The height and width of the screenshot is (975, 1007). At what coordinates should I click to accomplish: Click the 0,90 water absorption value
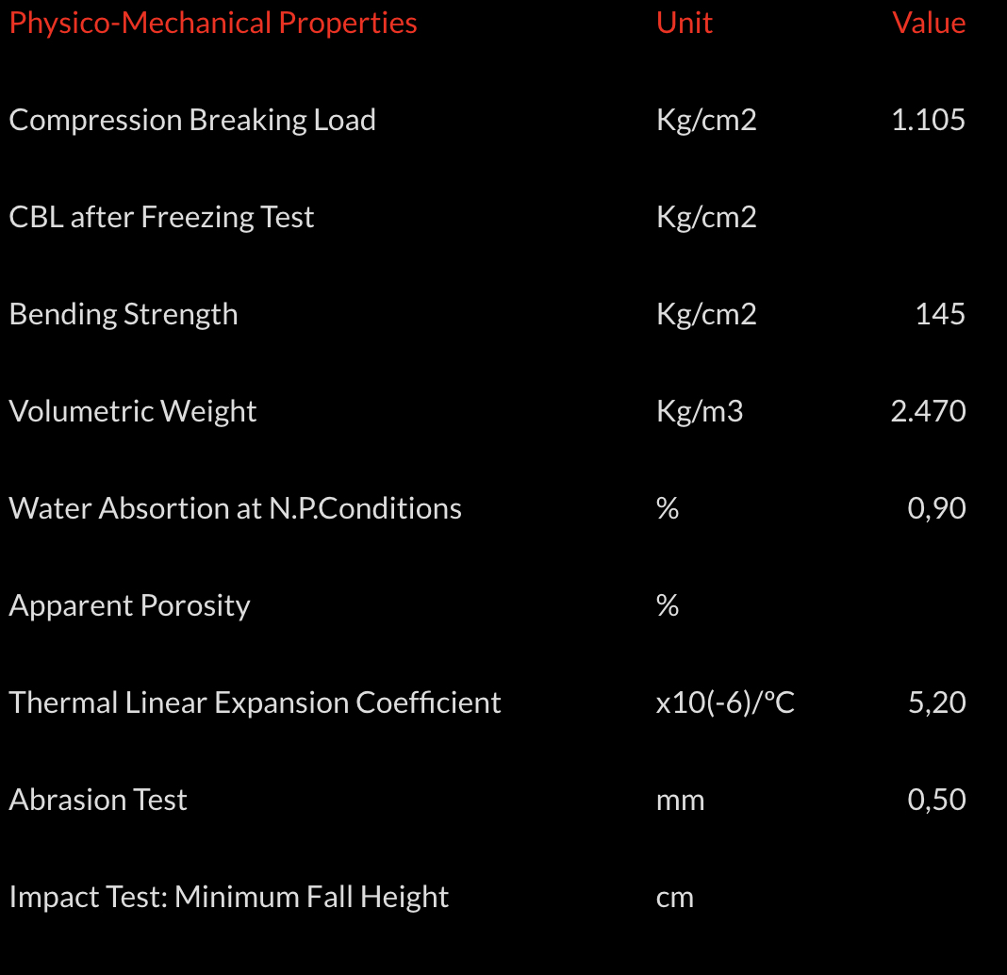[936, 508]
